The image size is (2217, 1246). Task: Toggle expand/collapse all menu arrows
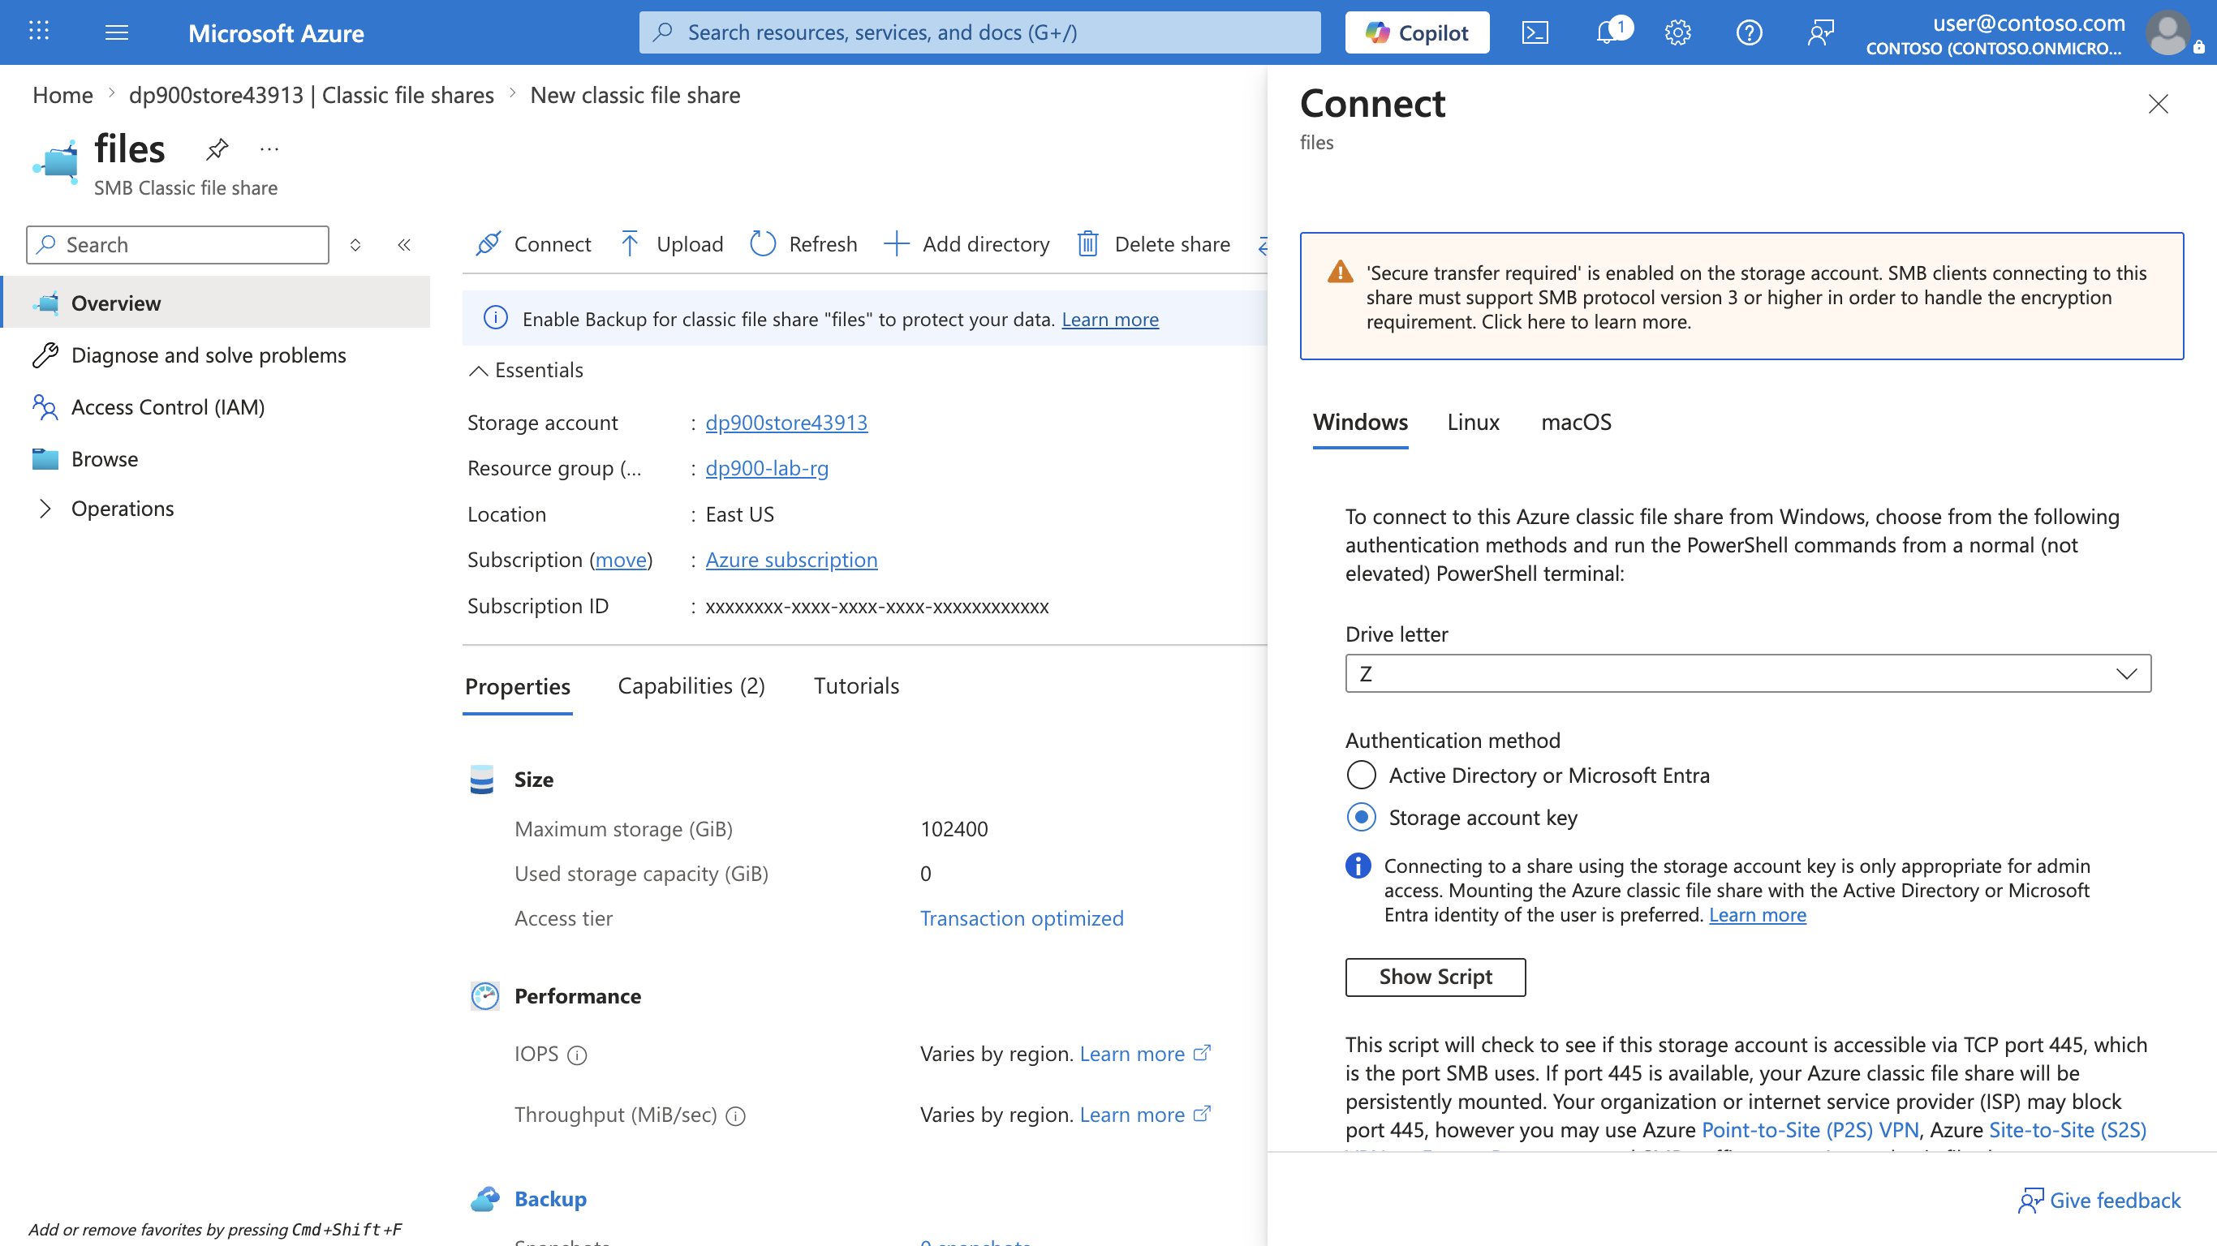355,245
